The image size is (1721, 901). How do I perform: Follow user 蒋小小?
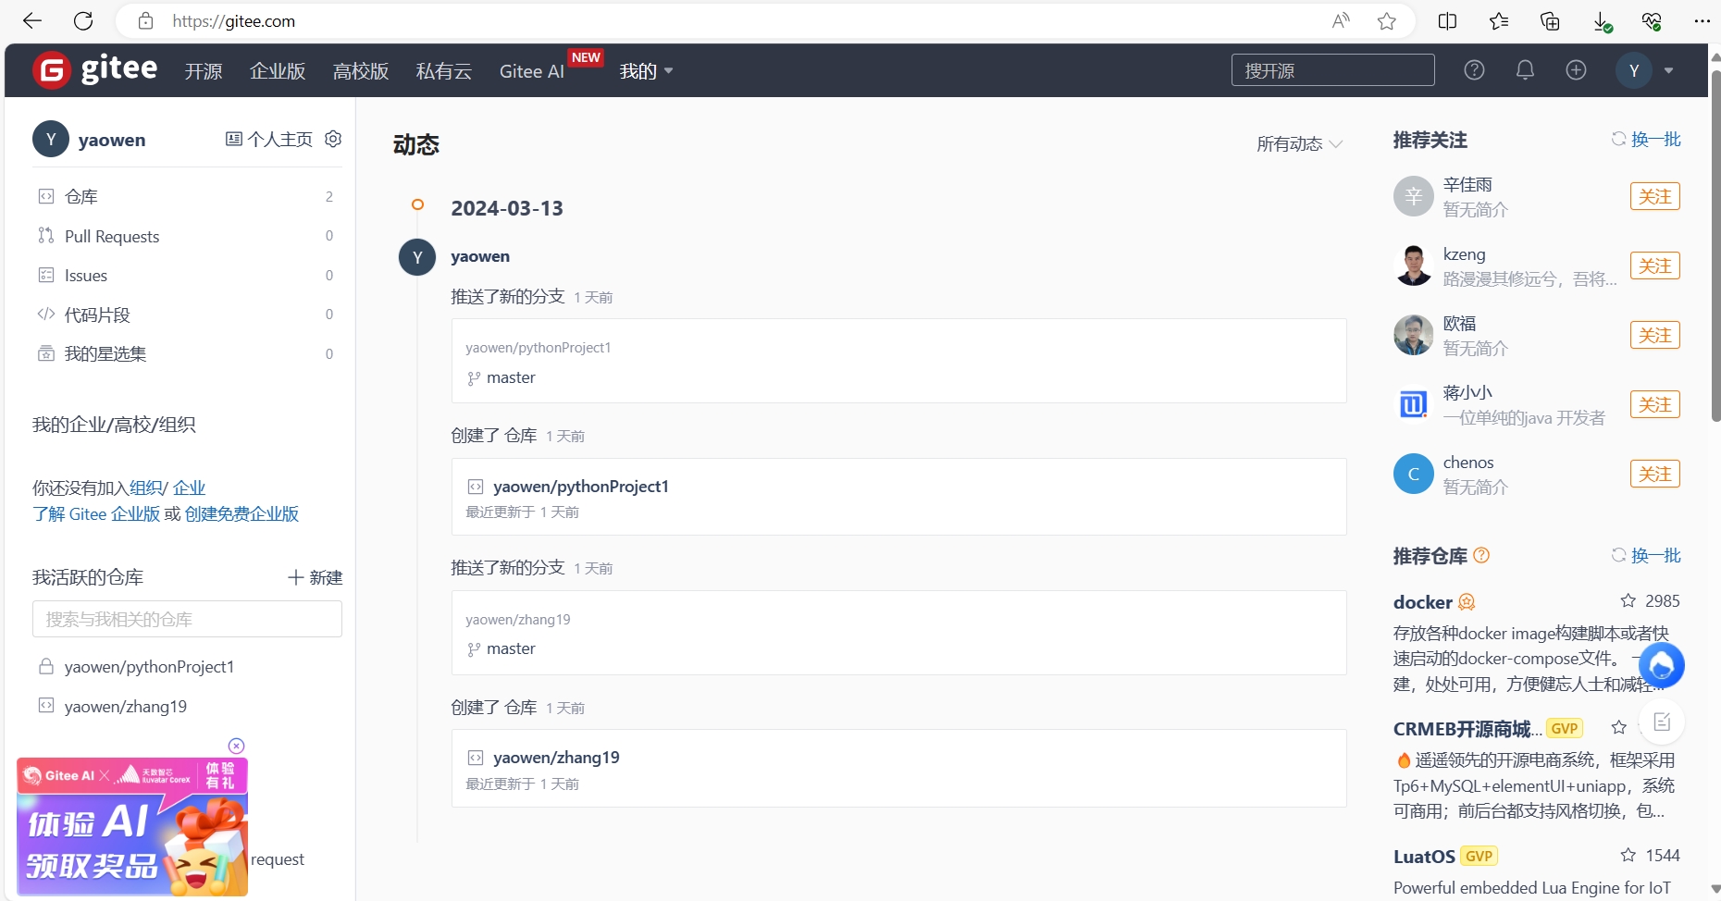tap(1654, 404)
